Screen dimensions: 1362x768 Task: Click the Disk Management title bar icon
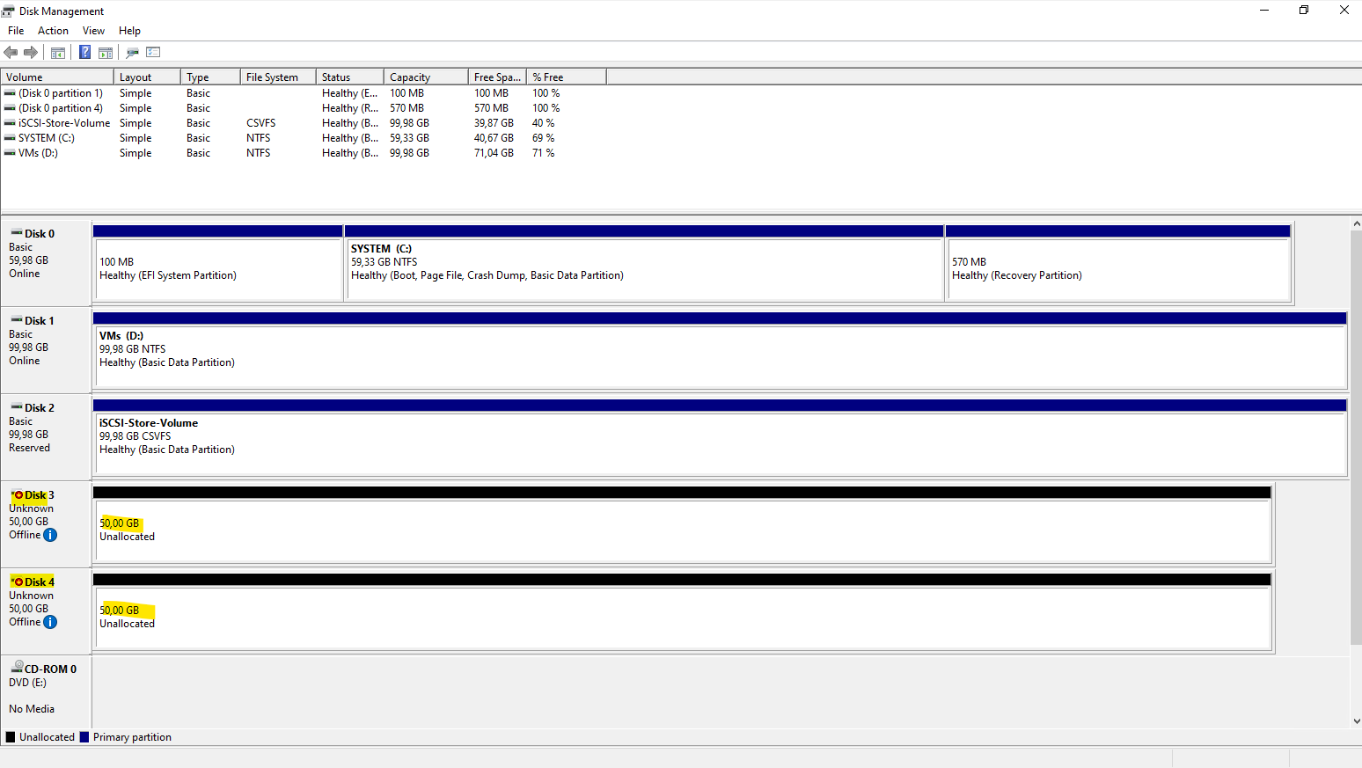click(x=8, y=11)
